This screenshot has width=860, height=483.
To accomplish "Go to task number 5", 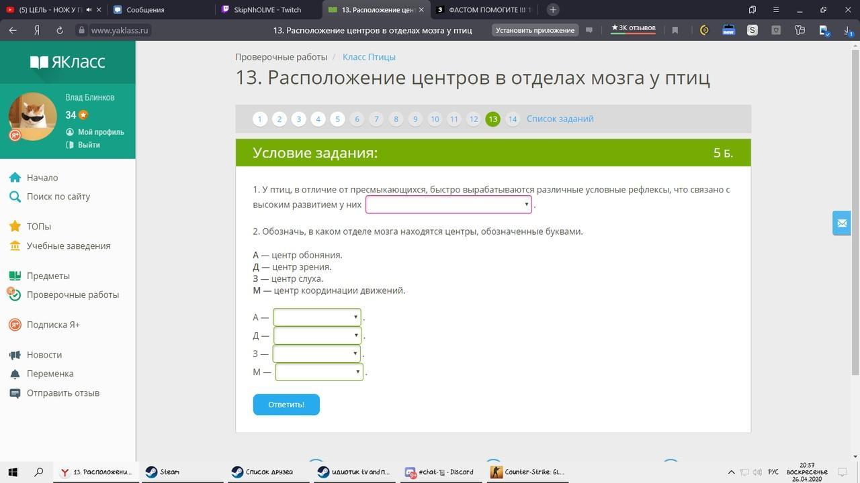I will (x=338, y=119).
